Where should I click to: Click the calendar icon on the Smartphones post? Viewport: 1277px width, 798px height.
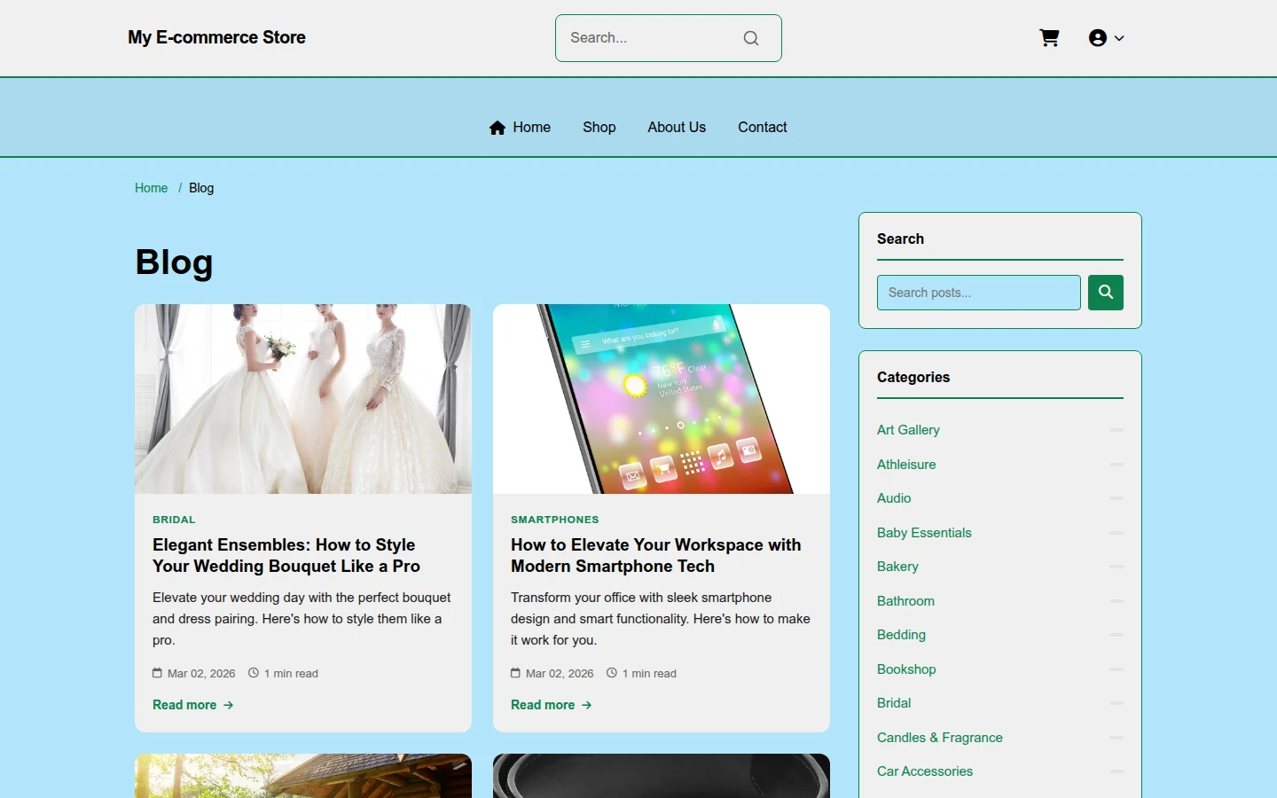515,673
